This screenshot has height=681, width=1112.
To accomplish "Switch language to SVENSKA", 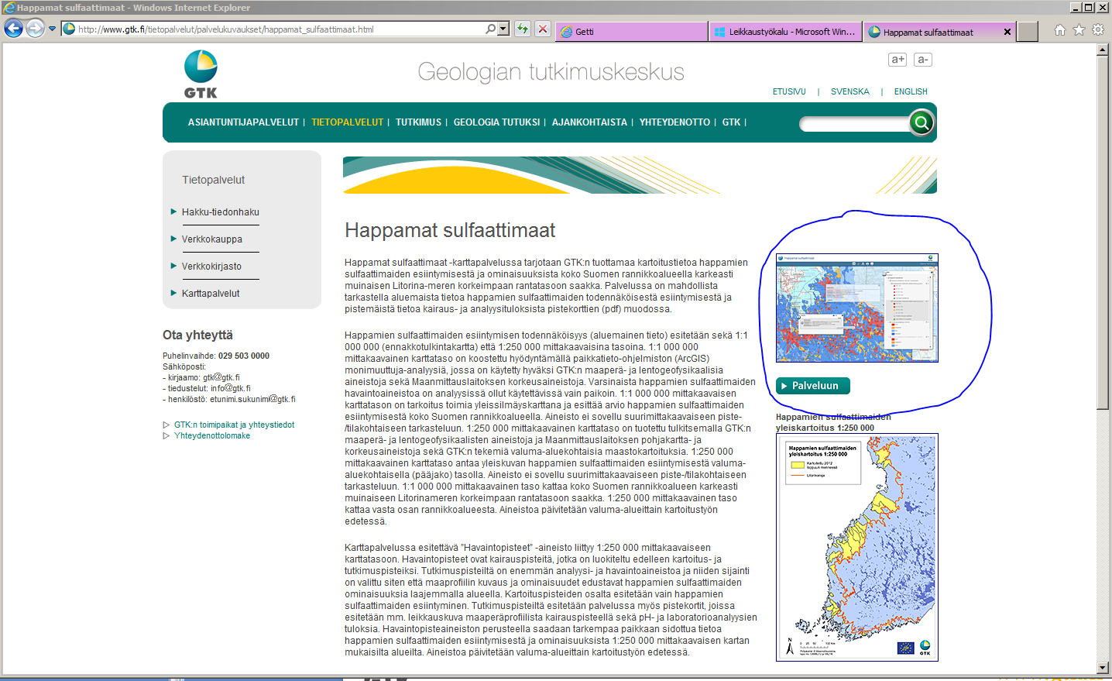I will click(x=850, y=91).
